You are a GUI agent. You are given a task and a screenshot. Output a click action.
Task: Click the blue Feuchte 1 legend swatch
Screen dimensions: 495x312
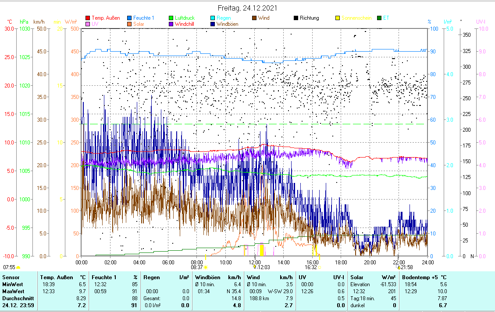click(x=129, y=18)
